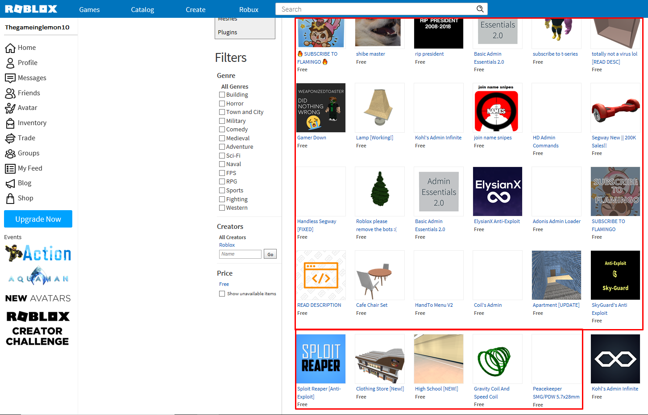
Task: Select All Creators filter
Action: pos(233,237)
